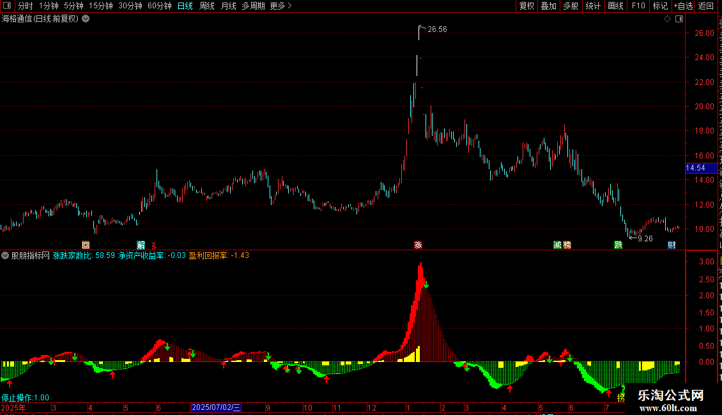The height and width of the screenshot is (415, 722).
Task: Click the highlighted 14.54 price label
Action: [701, 168]
